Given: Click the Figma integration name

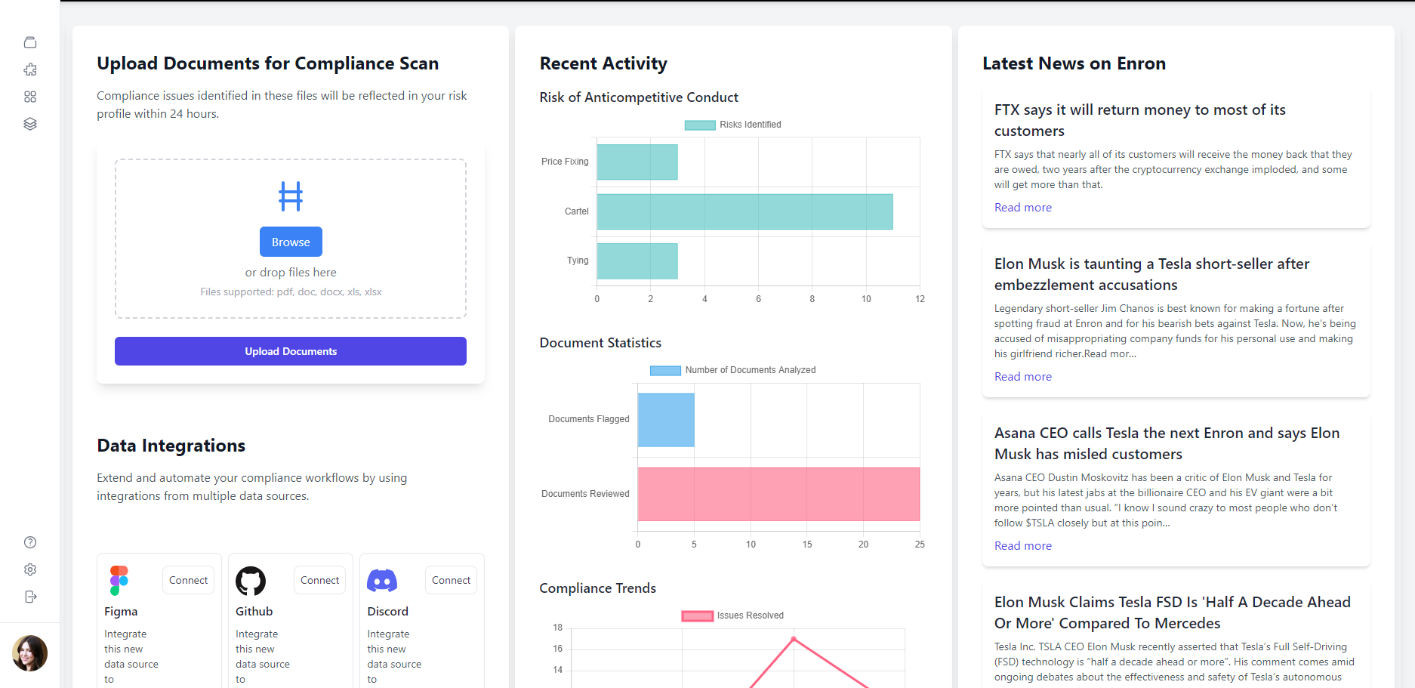Looking at the screenshot, I should 121,611.
